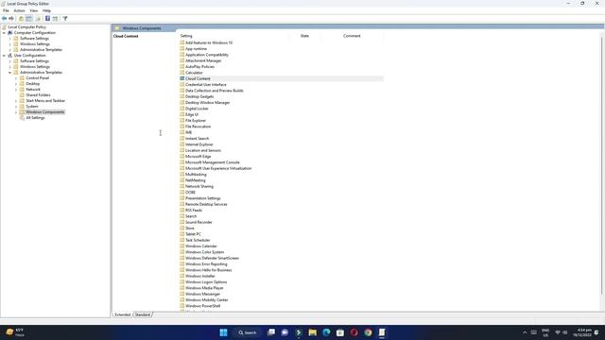
Task: Click the Back arrow toolbar icon
Action: (4, 19)
